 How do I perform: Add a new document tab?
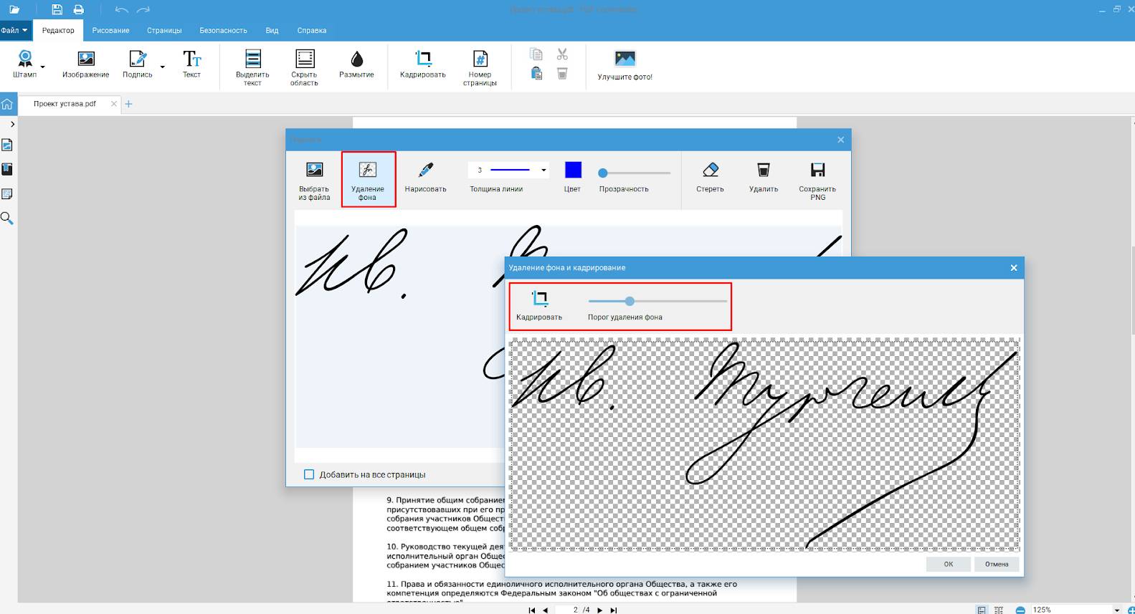coord(129,104)
